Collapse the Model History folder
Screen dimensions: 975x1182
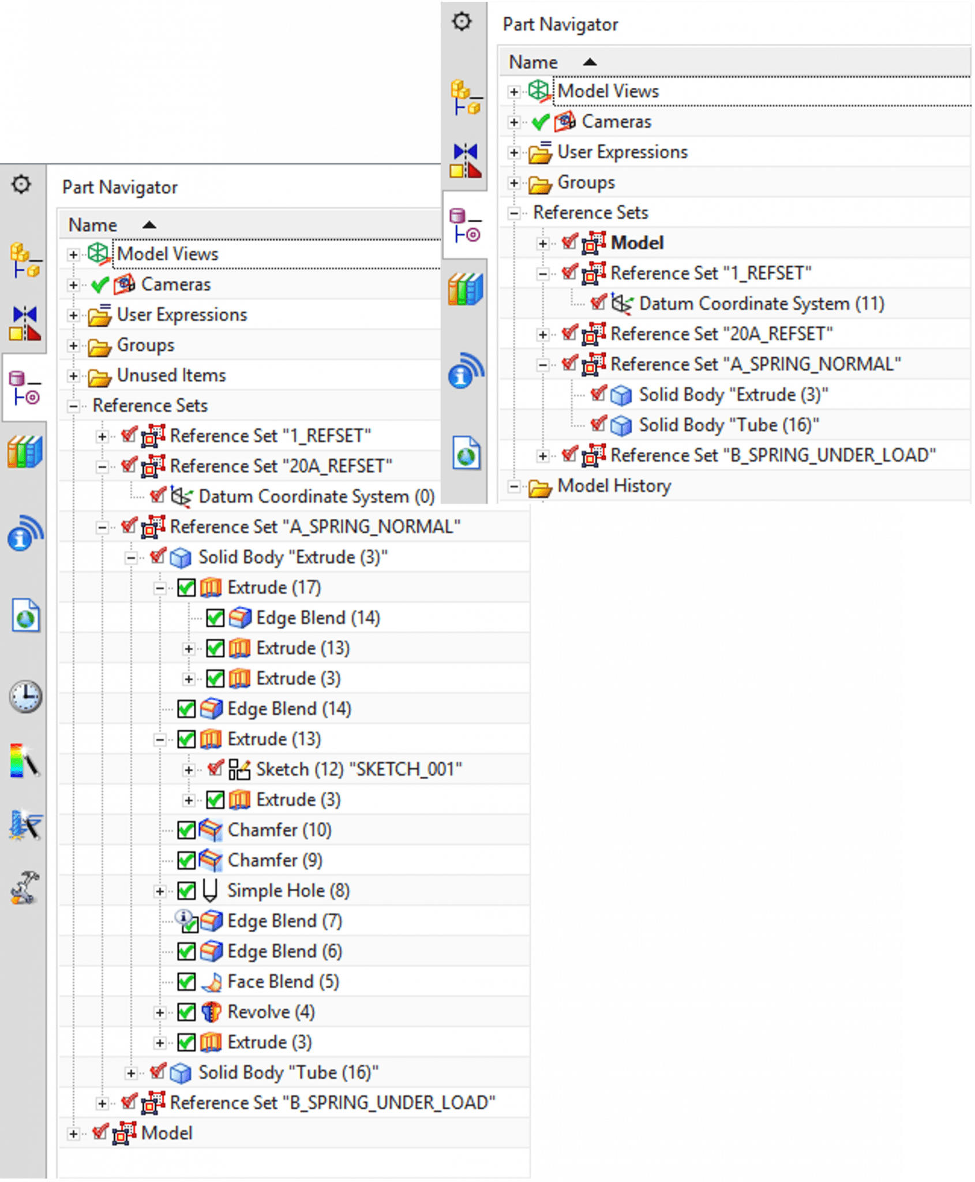(x=513, y=487)
